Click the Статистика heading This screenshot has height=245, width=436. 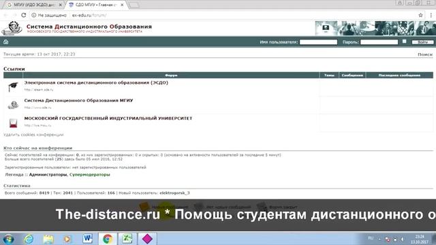point(16,185)
